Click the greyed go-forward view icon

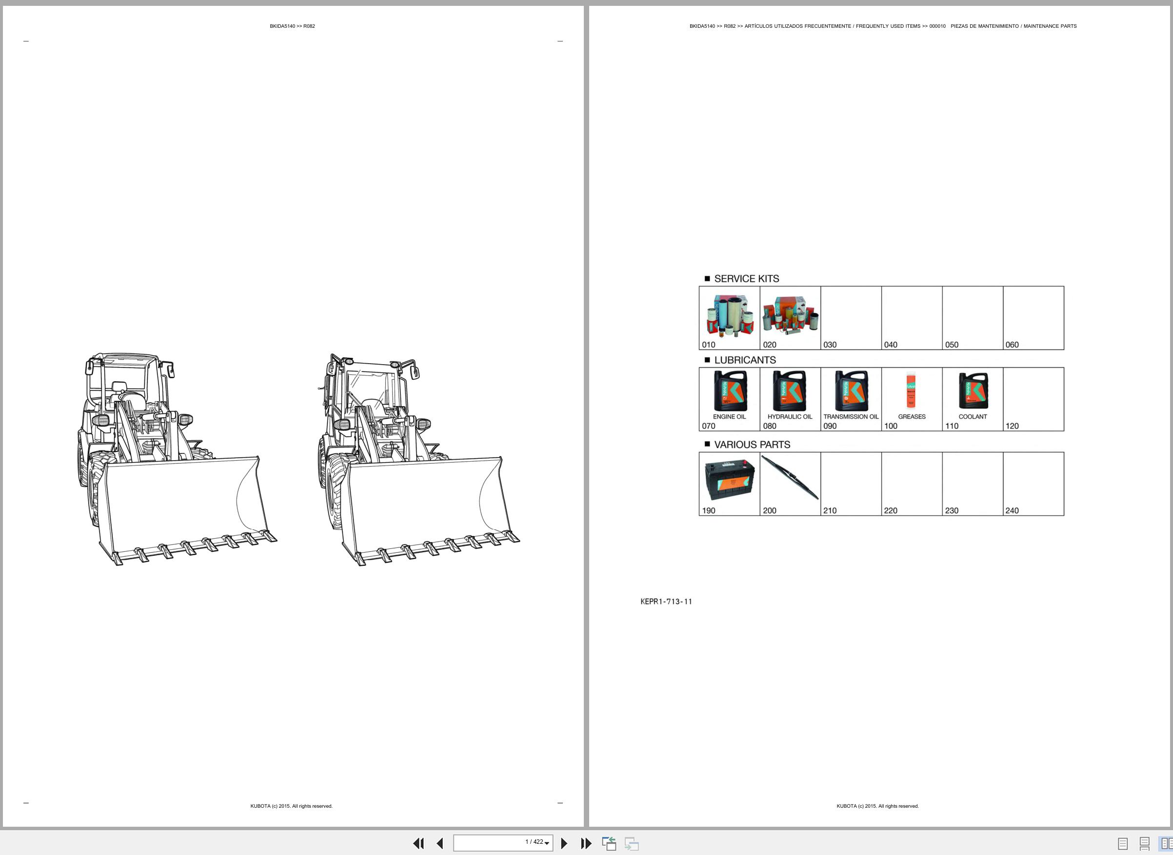[631, 843]
